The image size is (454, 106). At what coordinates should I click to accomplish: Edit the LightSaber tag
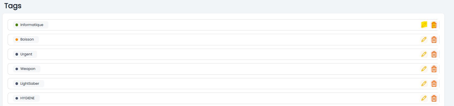click(x=424, y=84)
